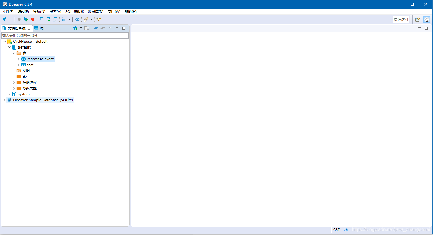Screen dimensions: 433x235
Task: Click the Reconnect plug icon with green arrows
Action: pos(26,19)
